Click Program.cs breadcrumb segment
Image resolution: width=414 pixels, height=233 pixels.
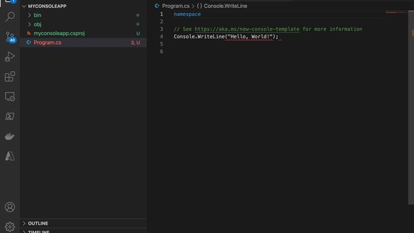(x=176, y=6)
